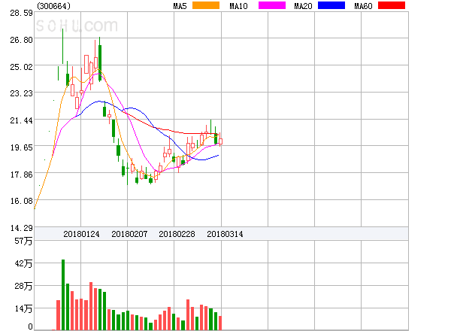Select the MA10 legend label
Viewport: 451px width, 331px height.
click(x=238, y=6)
